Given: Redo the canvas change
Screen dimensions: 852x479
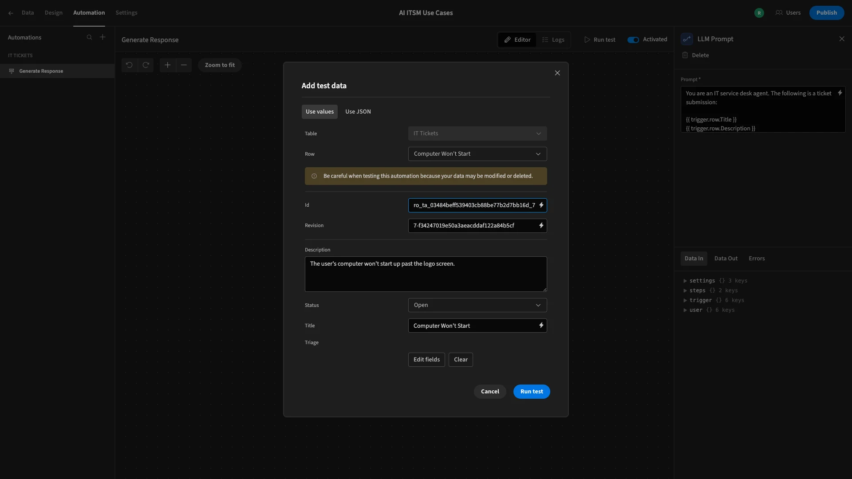Looking at the screenshot, I should coord(146,65).
